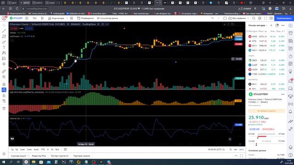Maximize the bottom panel icon
This screenshot has height=165, width=294.
pos(242,156)
